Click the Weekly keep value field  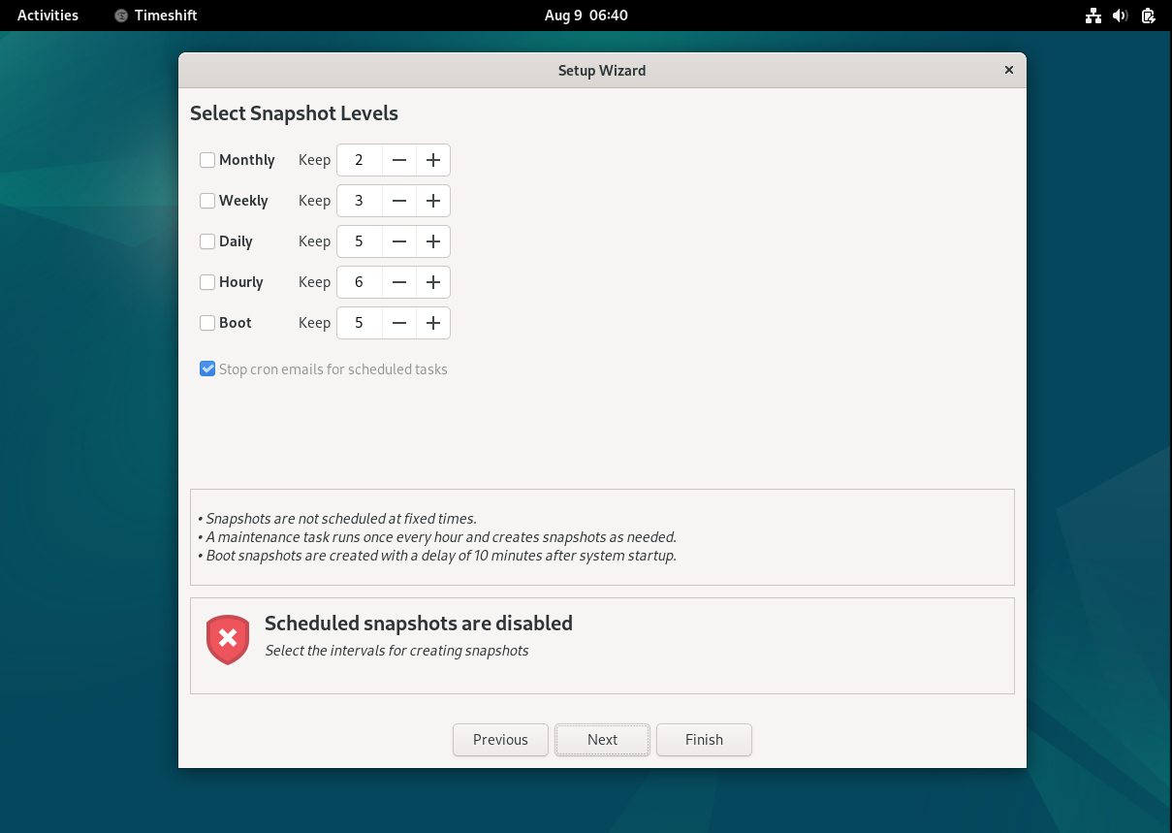[360, 201]
